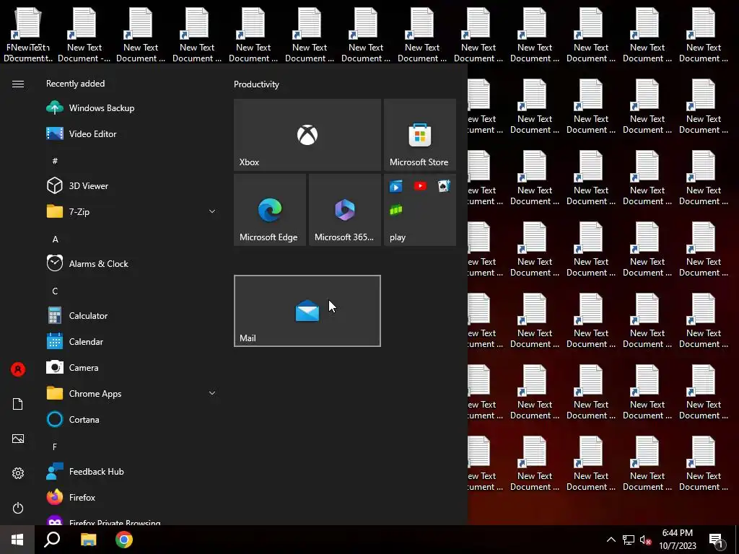739x554 pixels.
Task: Launch Microsoft Edge tile
Action: pyautogui.click(x=270, y=210)
